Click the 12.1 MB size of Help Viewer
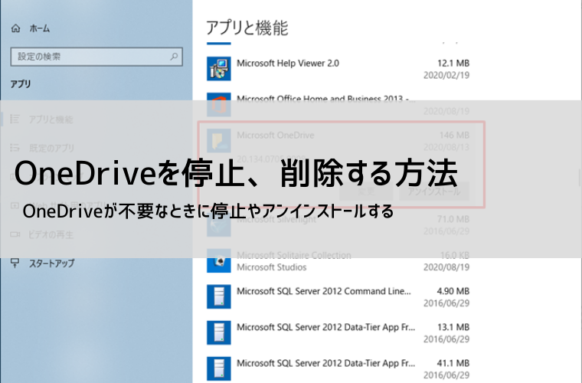582x383 pixels. coord(453,63)
